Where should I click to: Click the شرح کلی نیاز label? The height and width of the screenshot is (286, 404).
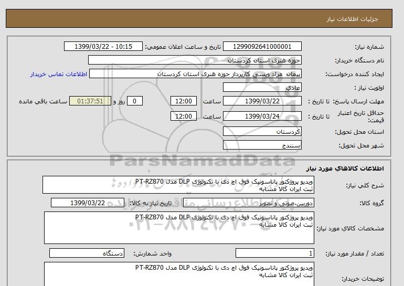pos(365,186)
